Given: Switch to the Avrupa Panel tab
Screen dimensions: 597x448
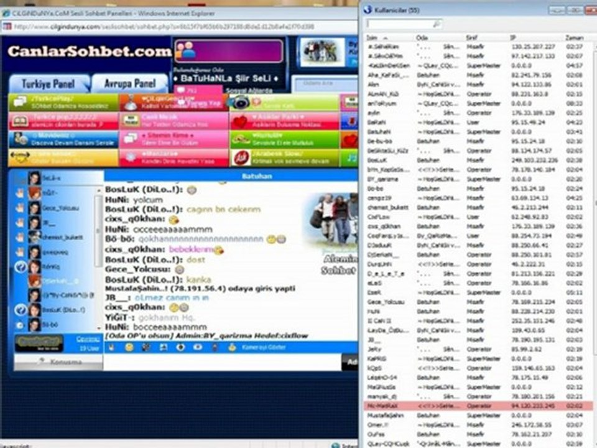Looking at the screenshot, I should point(129,84).
